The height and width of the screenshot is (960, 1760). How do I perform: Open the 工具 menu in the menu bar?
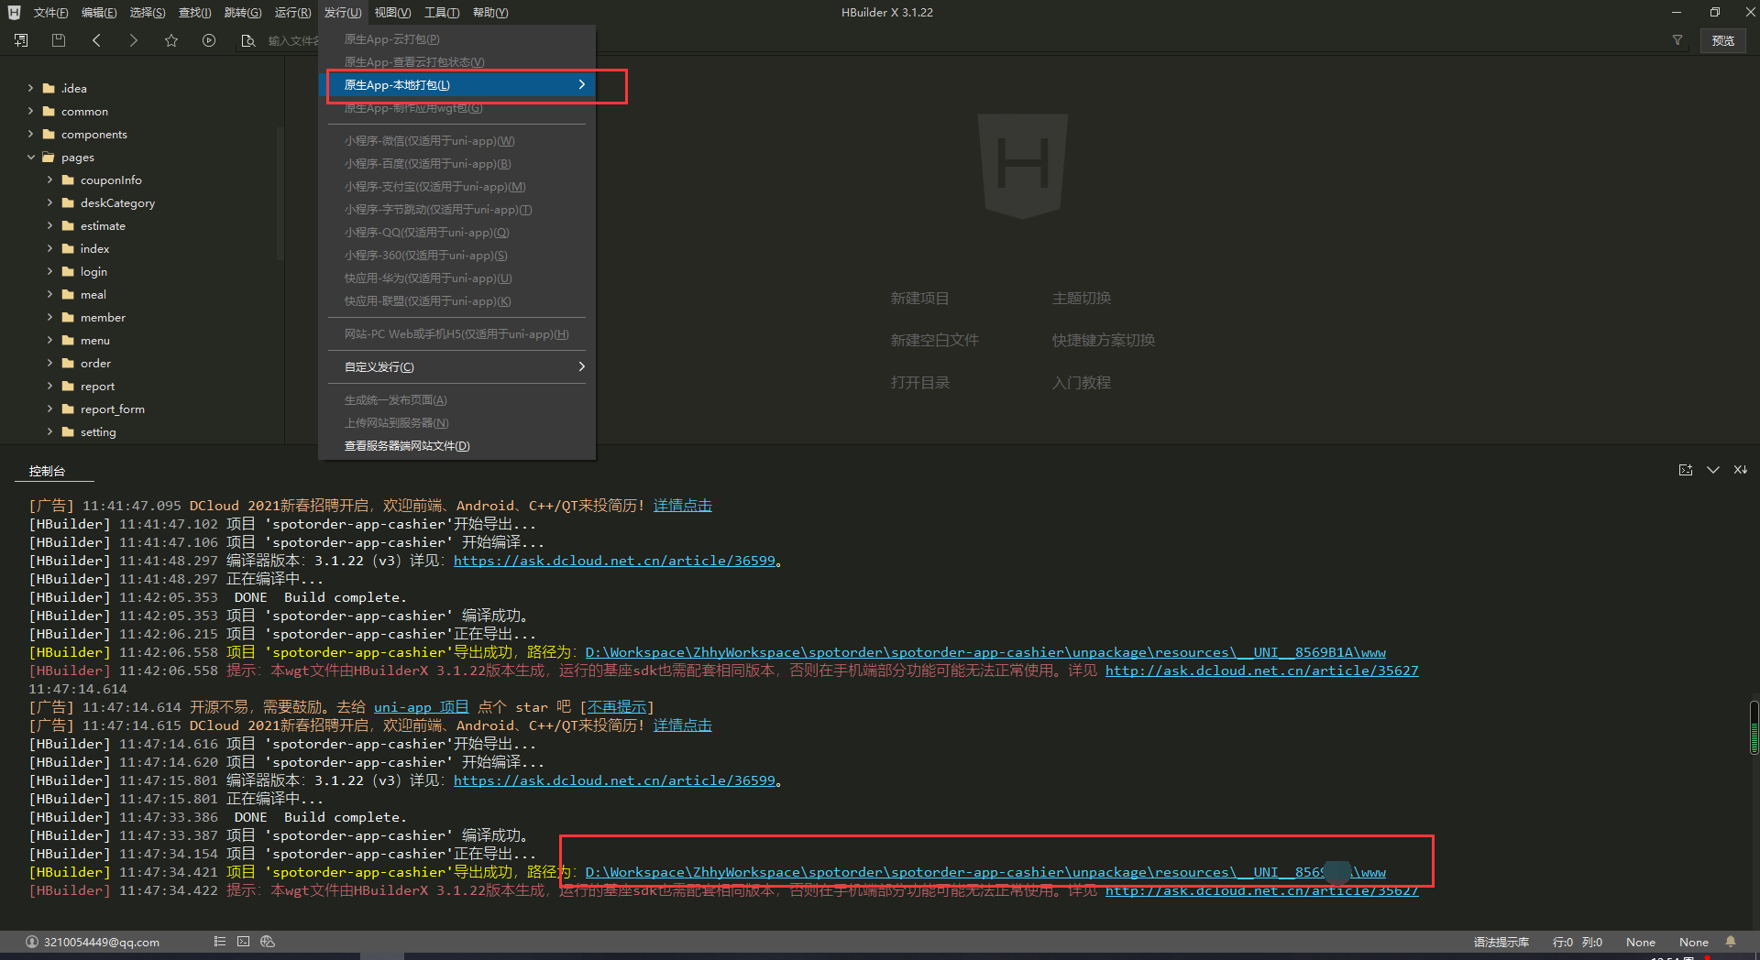[x=441, y=12]
